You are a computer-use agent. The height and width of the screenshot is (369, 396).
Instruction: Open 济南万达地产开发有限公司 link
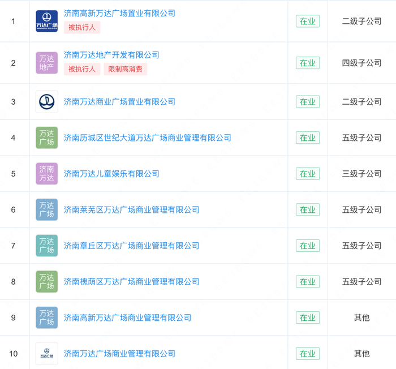[111, 55]
